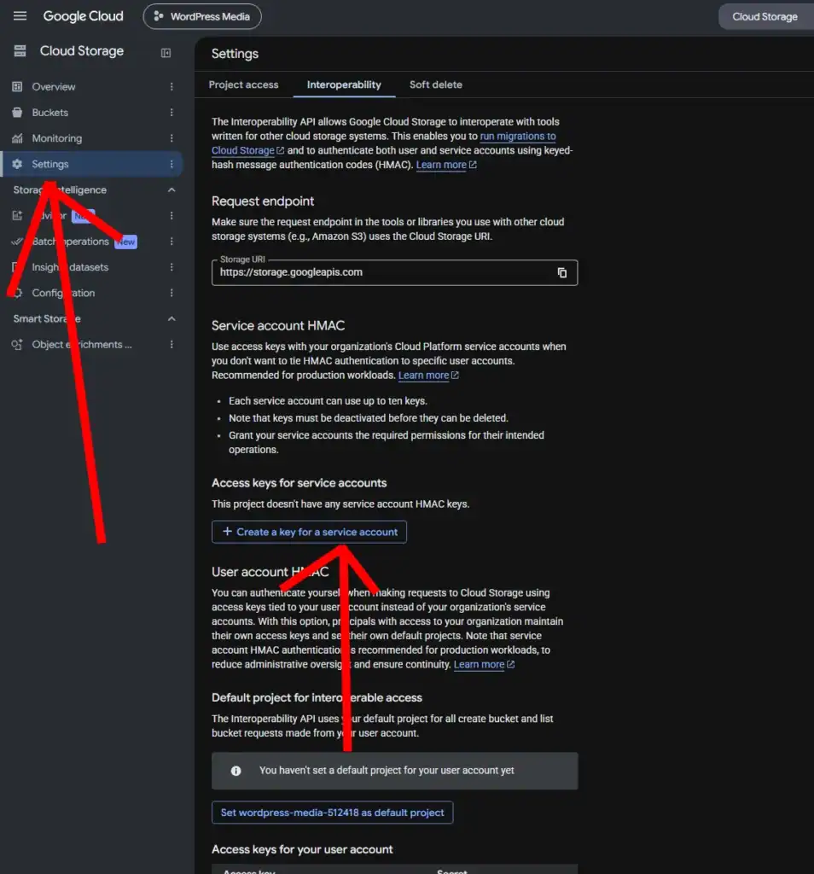Screen dimensions: 814x874
Task: Switch to the Soft delete tab
Action: point(436,84)
